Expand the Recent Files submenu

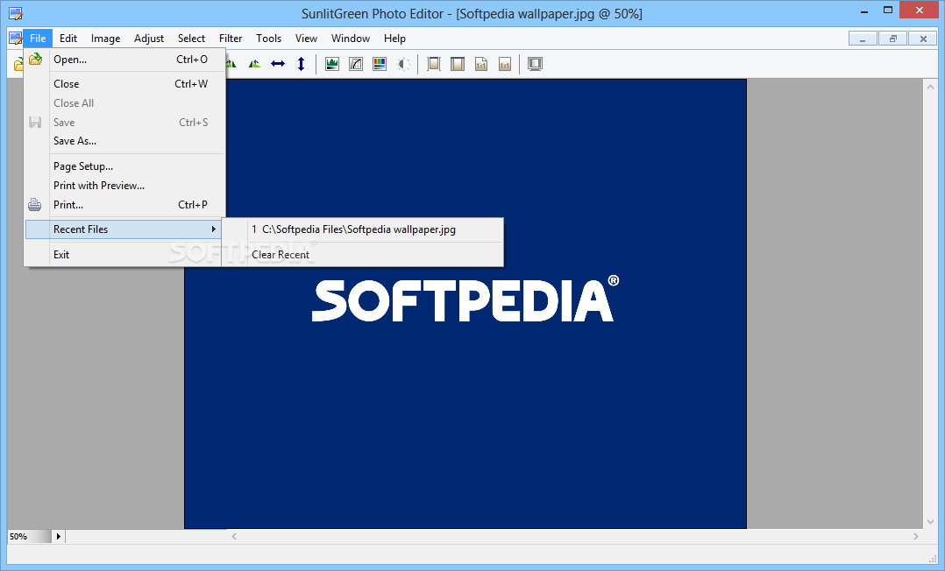tap(124, 229)
